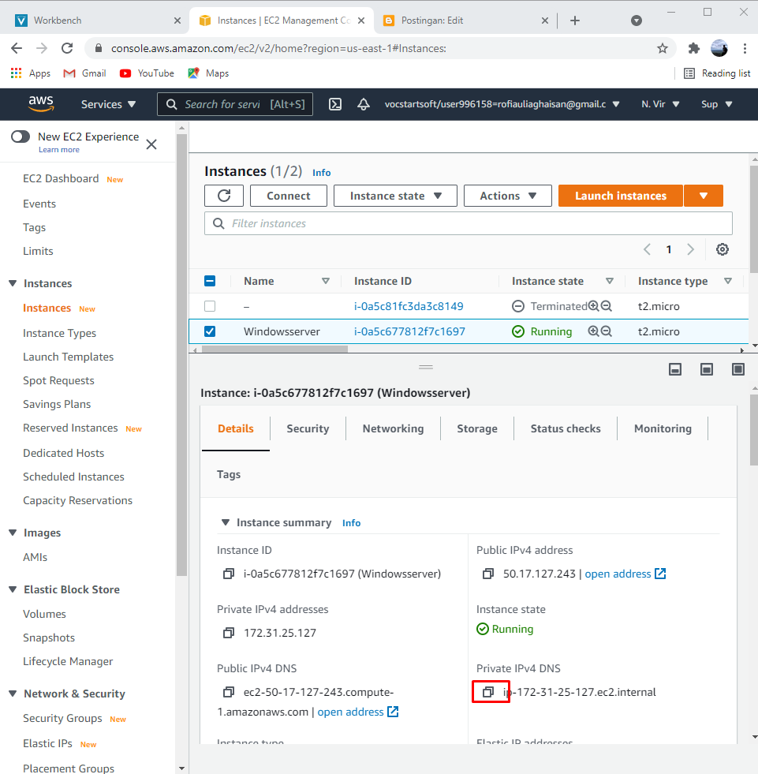
Task: Click the Launch instances button
Action: click(621, 196)
